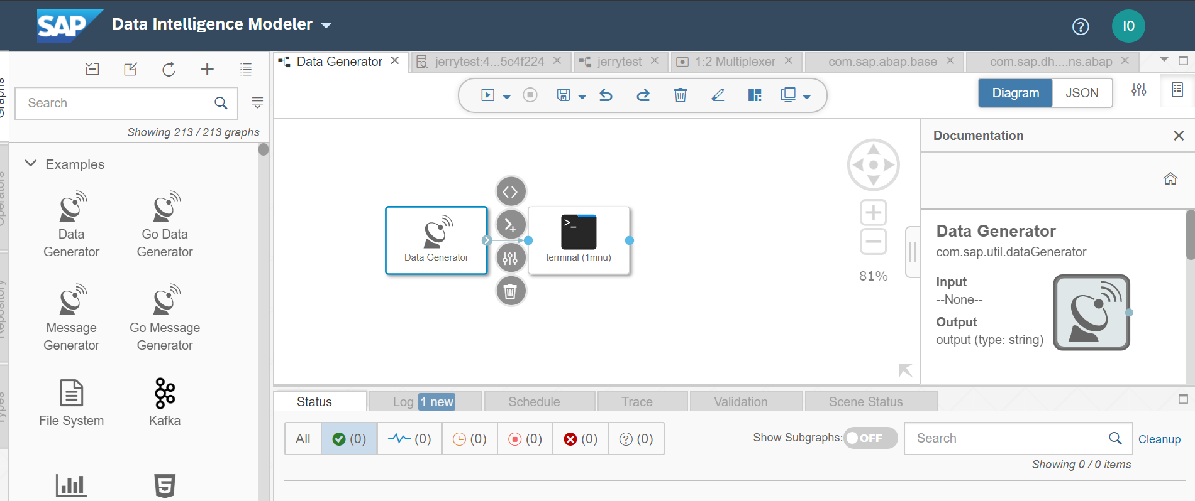The height and width of the screenshot is (501, 1195).
Task: Open node script code icon
Action: 511,191
